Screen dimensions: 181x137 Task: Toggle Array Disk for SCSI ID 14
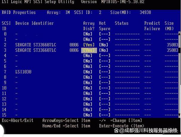88,109
